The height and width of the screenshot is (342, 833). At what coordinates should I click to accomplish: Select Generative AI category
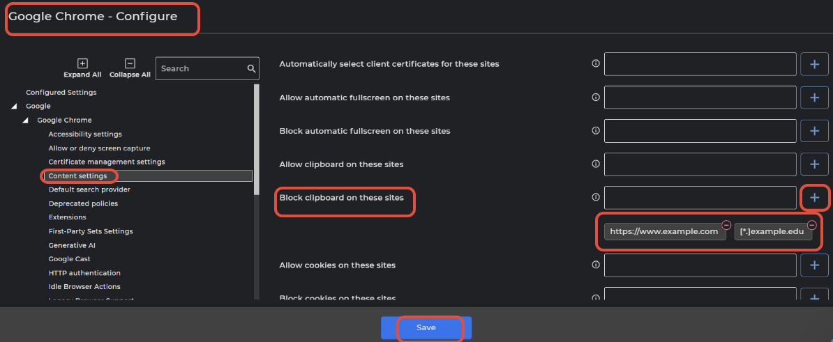[x=72, y=245]
